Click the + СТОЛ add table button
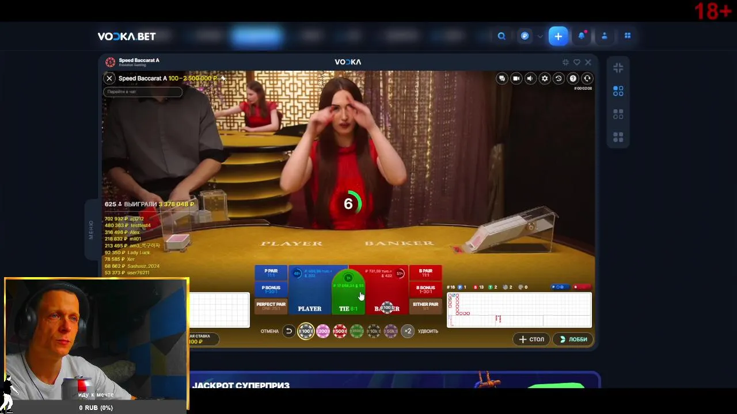 click(x=531, y=339)
